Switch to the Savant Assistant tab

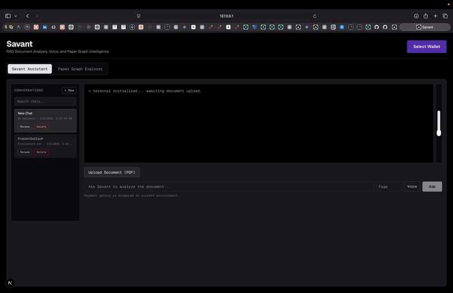pos(30,69)
